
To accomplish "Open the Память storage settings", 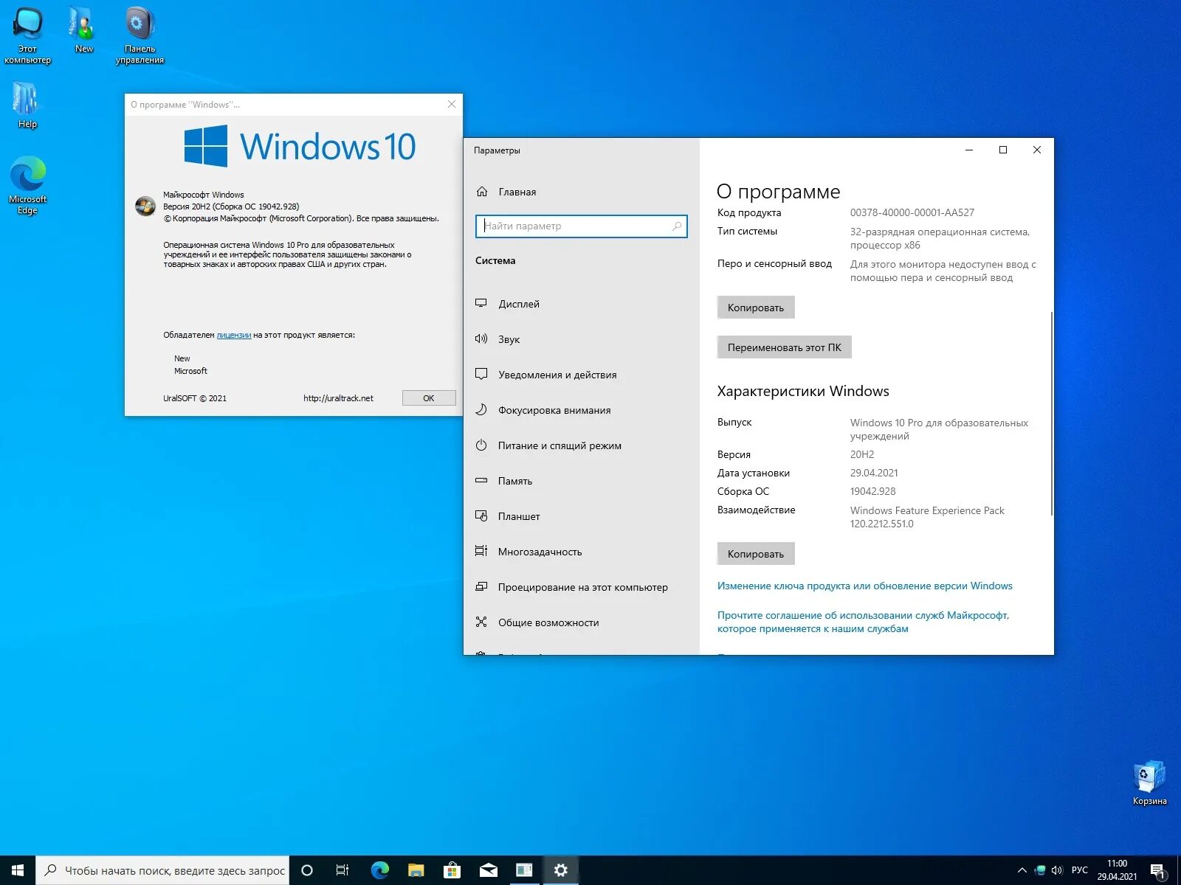I will pos(581,481).
